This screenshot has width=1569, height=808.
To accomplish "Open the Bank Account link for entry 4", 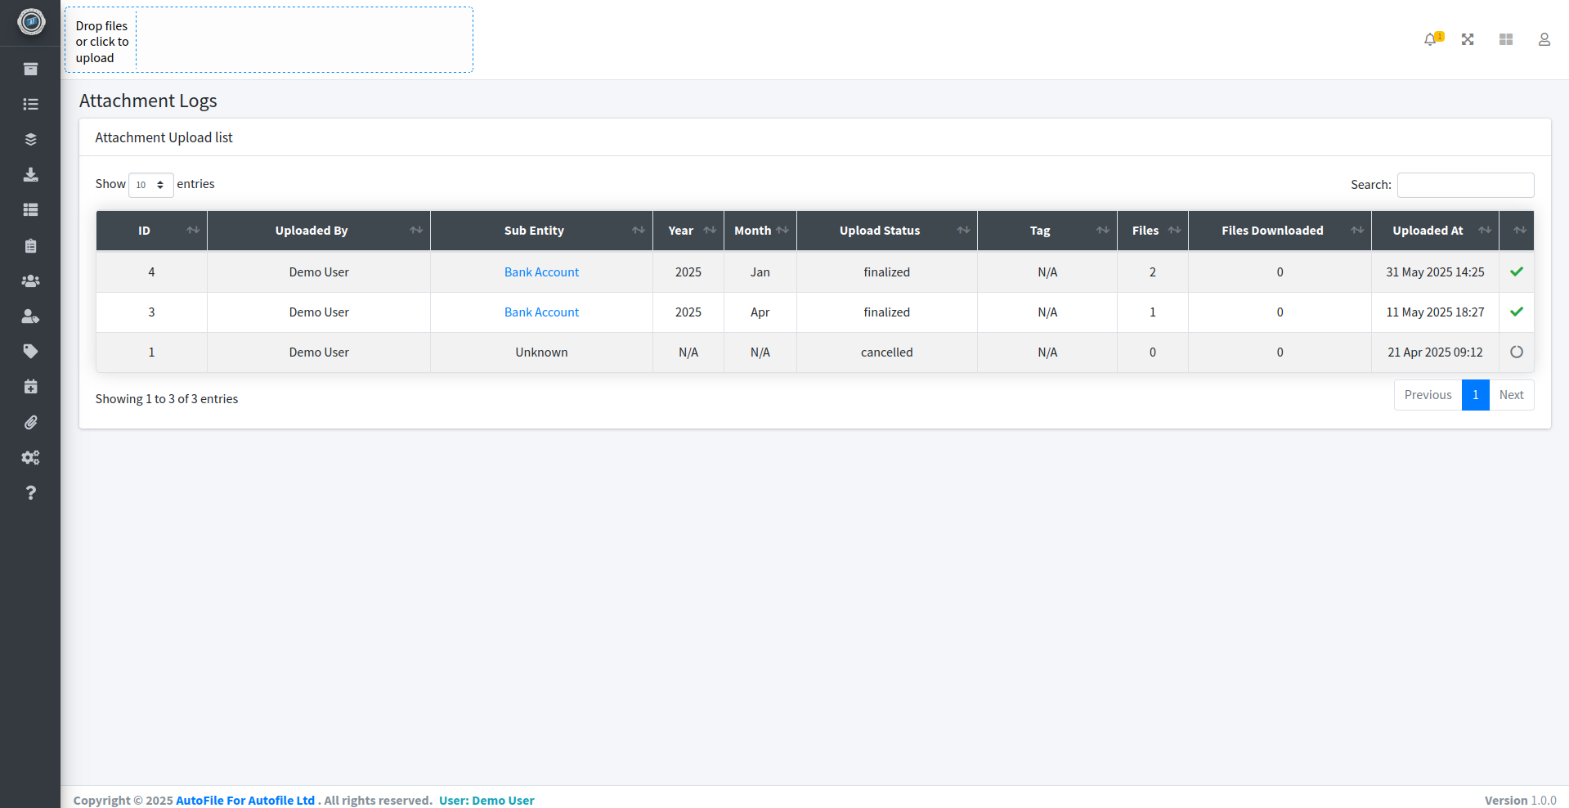I will [x=541, y=272].
